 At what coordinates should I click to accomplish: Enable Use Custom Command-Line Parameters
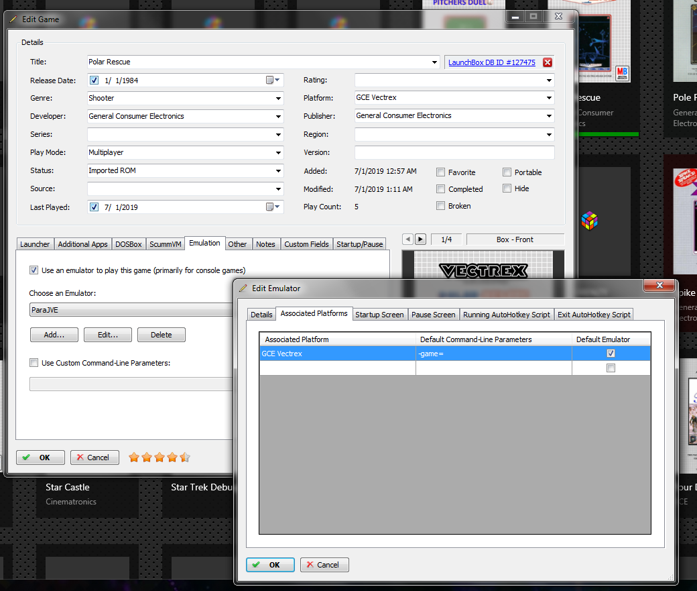pos(34,363)
